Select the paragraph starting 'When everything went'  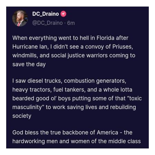pyautogui.click(x=74, y=51)
